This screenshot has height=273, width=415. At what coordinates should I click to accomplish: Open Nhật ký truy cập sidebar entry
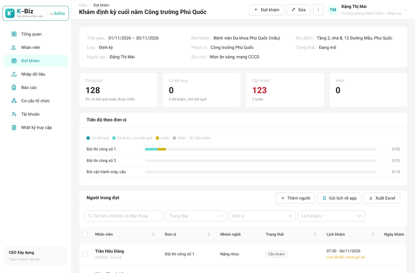[x=36, y=127]
